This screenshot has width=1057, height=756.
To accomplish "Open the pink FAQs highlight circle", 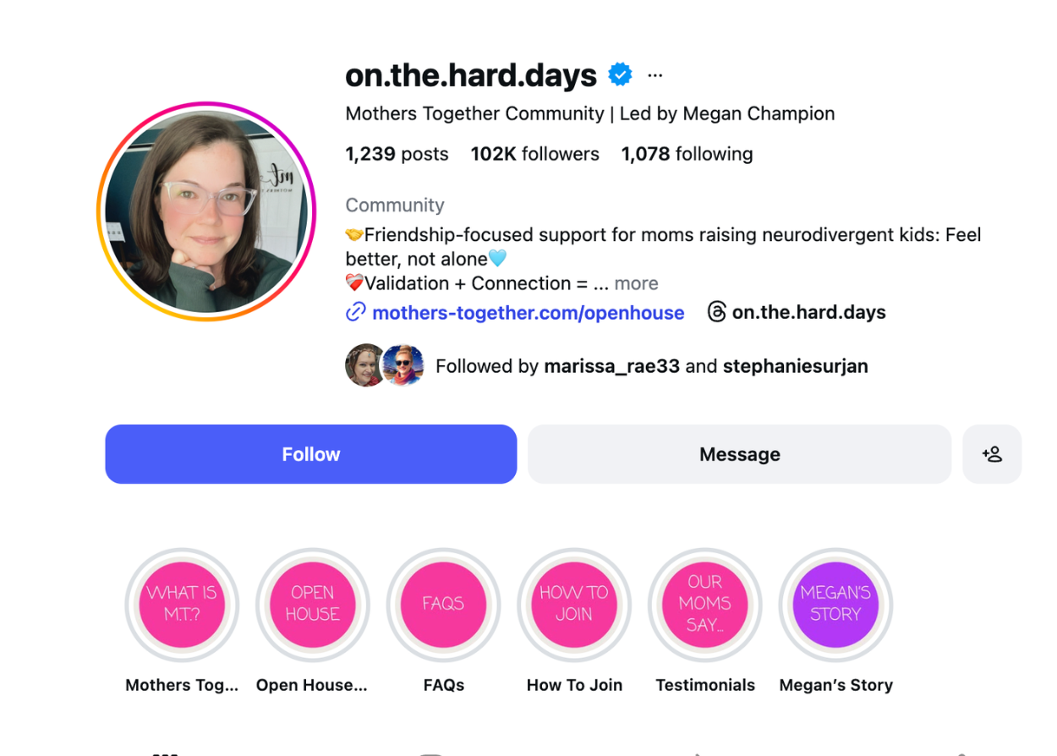I will point(444,605).
